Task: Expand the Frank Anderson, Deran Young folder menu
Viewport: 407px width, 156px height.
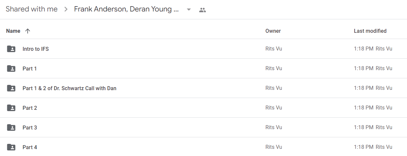Action: point(126,9)
